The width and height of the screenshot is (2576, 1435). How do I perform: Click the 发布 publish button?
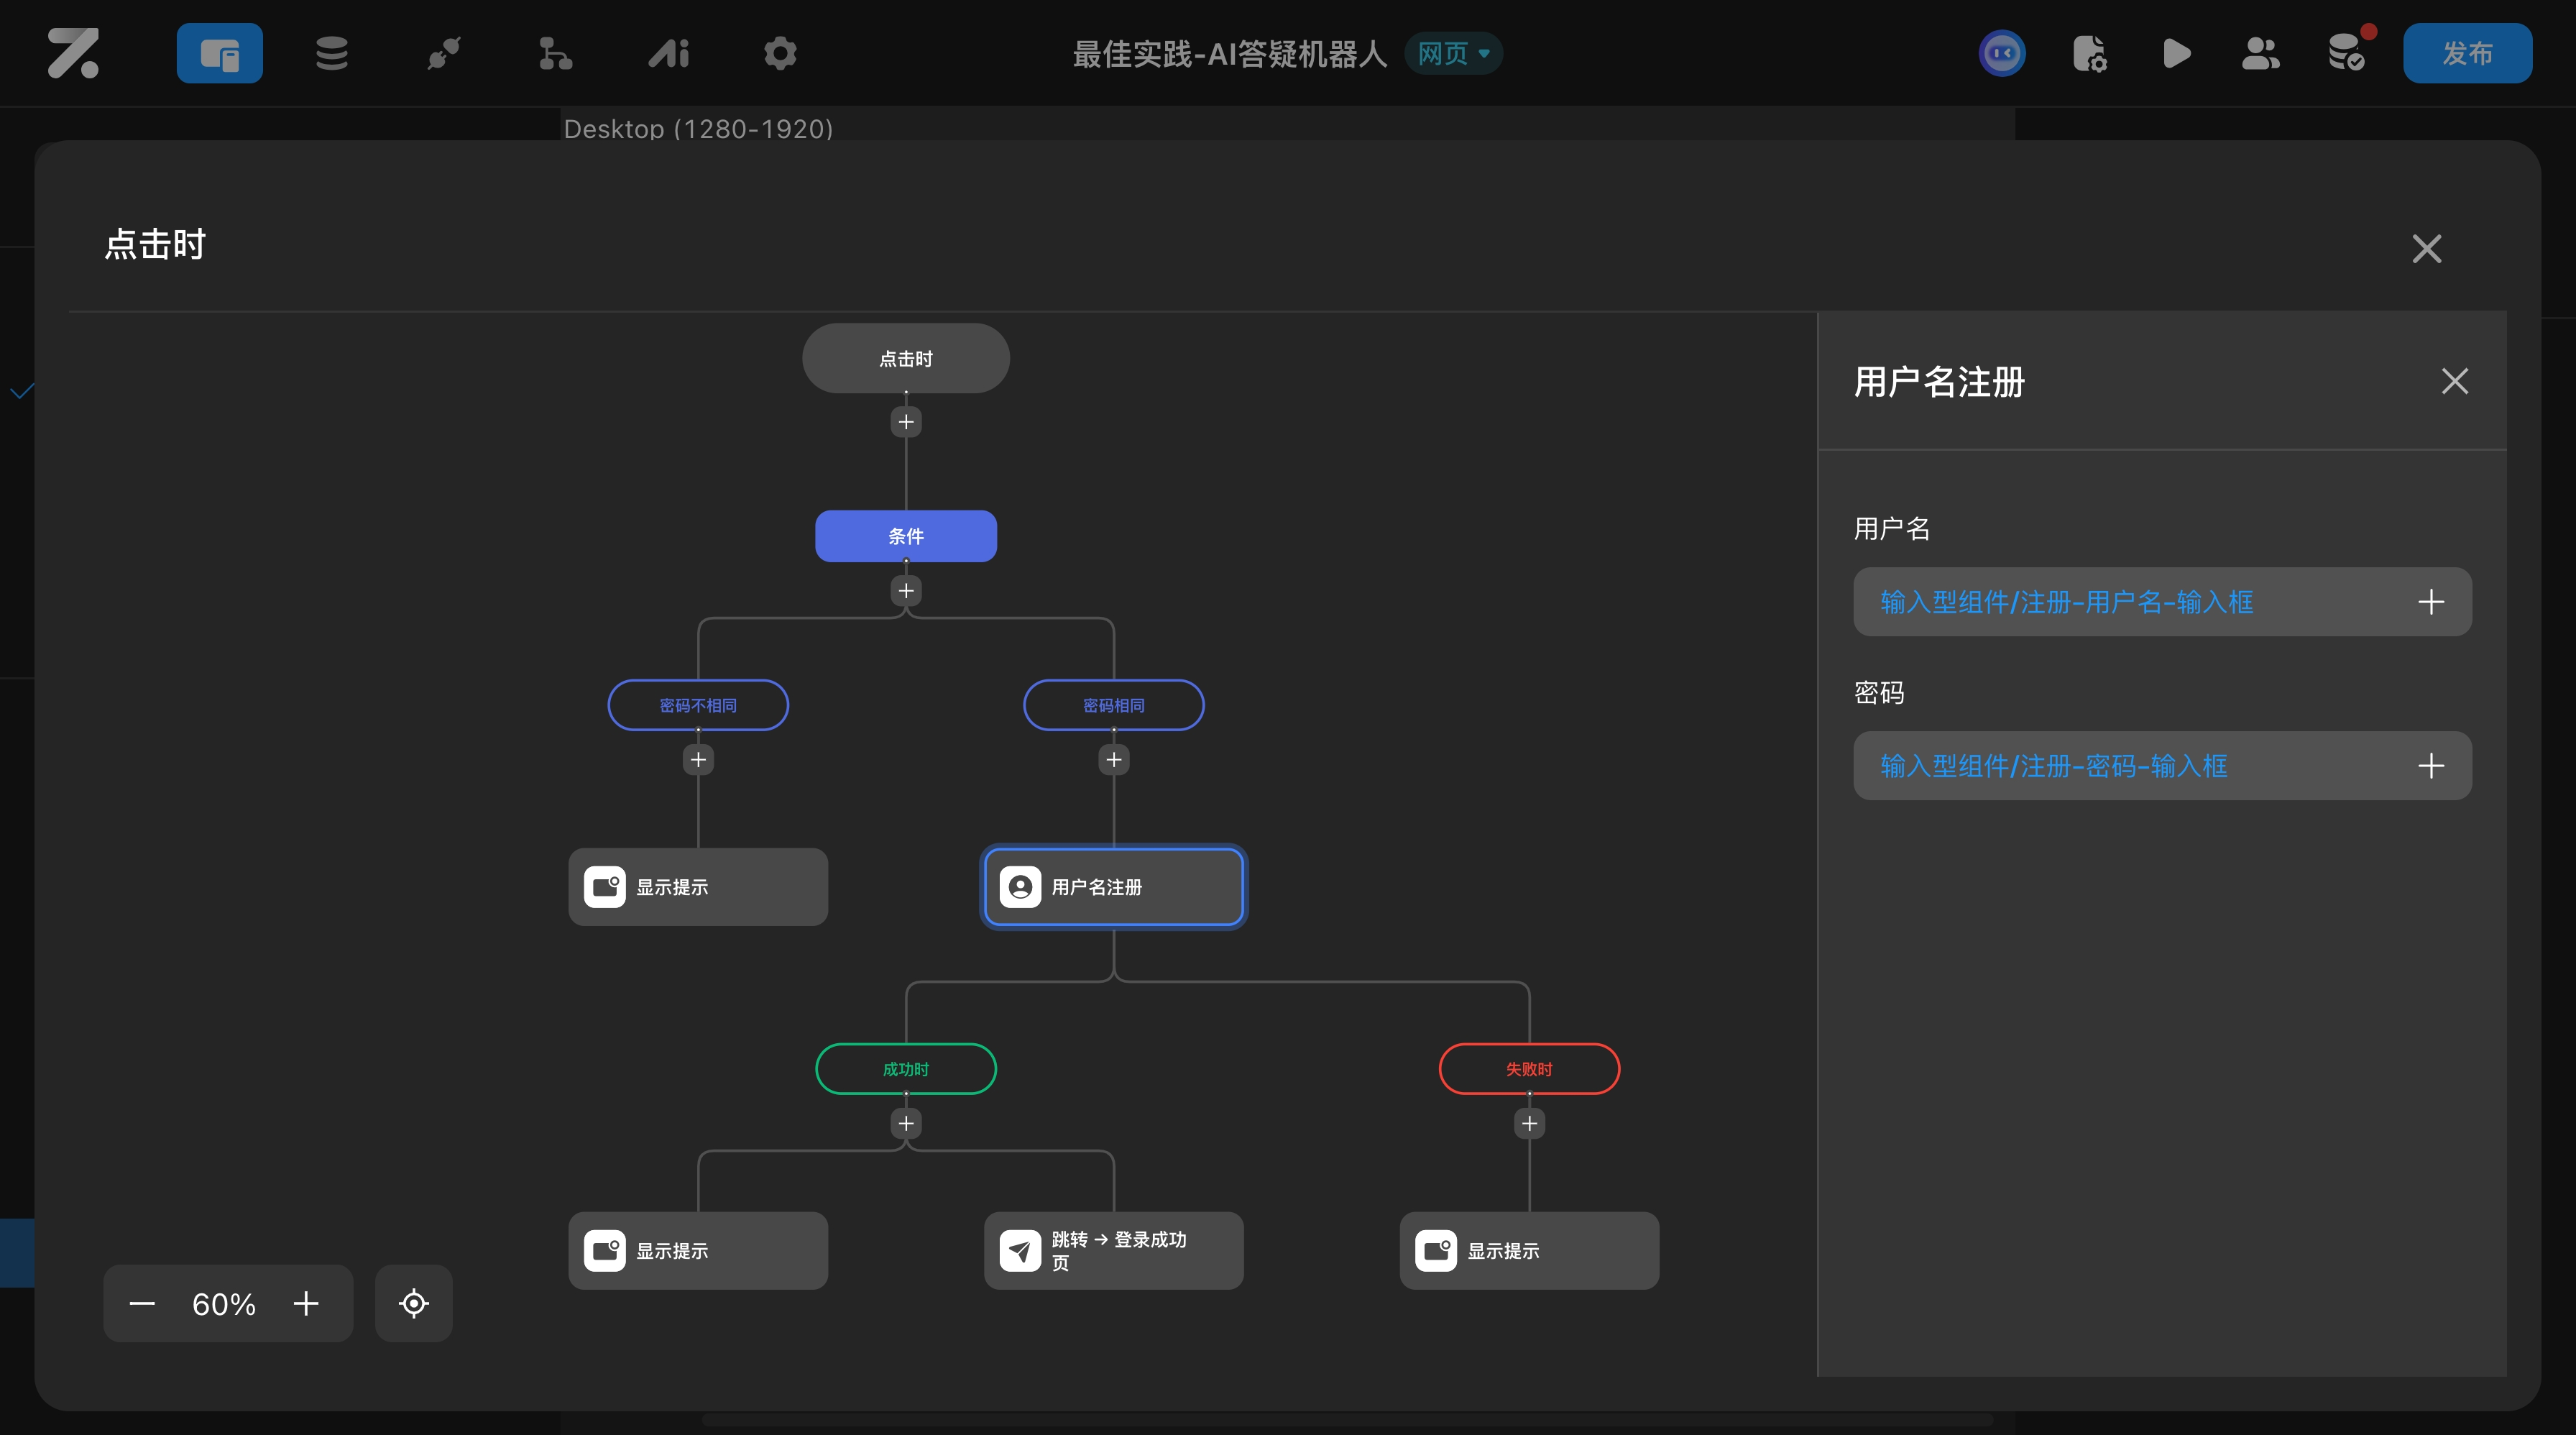[x=2467, y=53]
